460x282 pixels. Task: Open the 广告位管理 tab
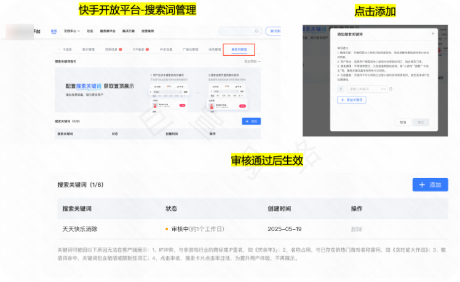click(191, 50)
